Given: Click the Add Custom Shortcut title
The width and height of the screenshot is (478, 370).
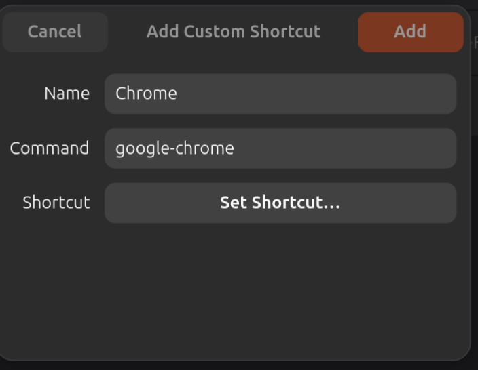Looking at the screenshot, I should pos(234,32).
